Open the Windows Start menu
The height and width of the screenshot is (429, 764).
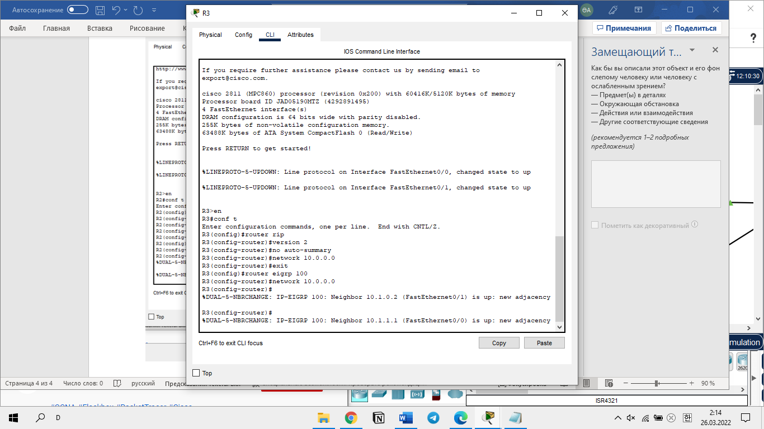point(13,417)
